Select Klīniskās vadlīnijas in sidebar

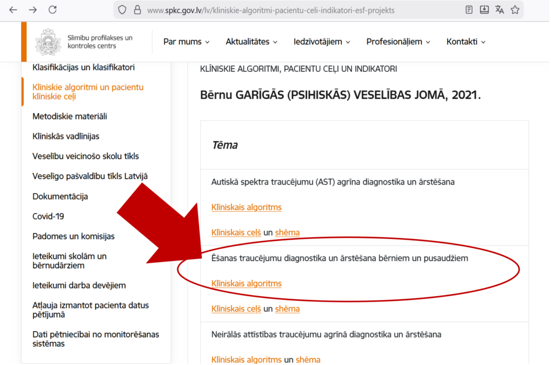pyautogui.click(x=66, y=136)
